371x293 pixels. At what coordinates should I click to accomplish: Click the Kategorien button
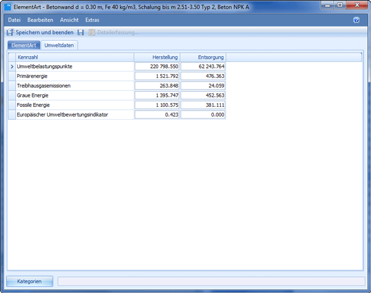coord(30,281)
